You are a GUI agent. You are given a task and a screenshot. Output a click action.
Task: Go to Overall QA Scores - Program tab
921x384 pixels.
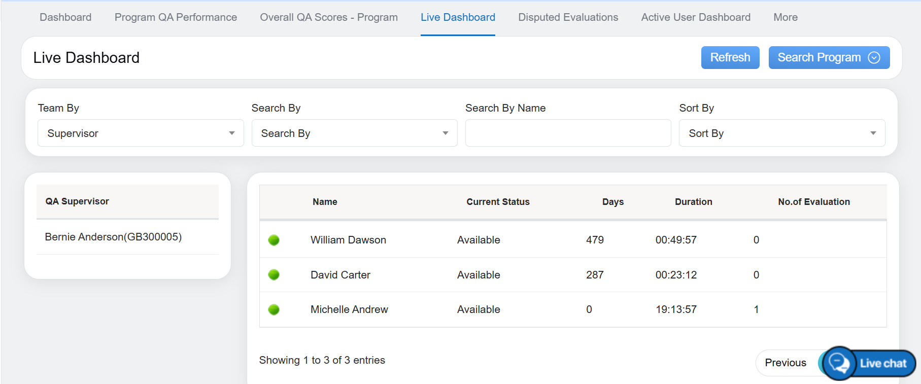[x=329, y=17]
